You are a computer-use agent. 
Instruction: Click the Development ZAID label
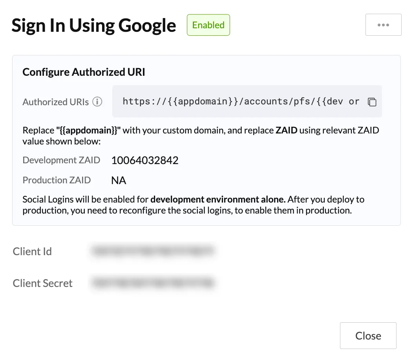pos(61,160)
